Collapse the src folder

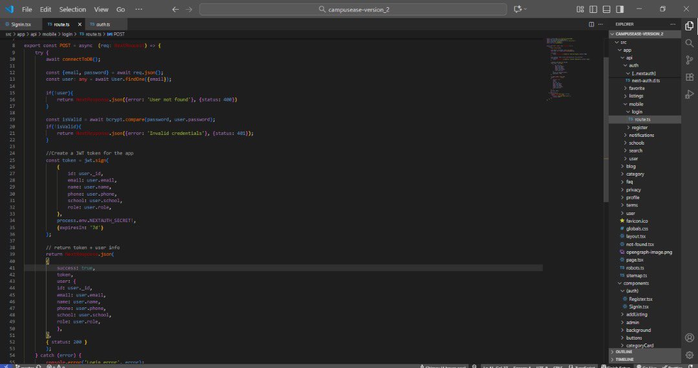645,42
